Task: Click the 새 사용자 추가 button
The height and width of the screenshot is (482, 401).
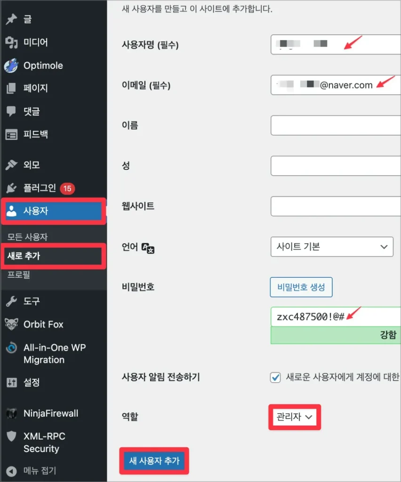Action: point(154,460)
